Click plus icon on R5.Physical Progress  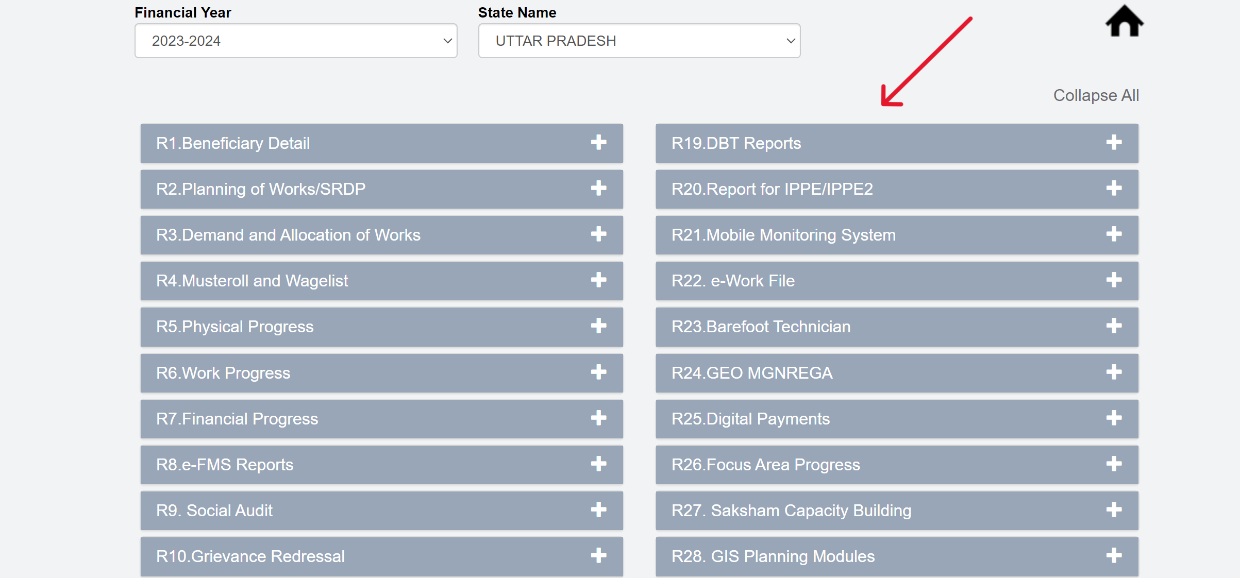coord(598,326)
